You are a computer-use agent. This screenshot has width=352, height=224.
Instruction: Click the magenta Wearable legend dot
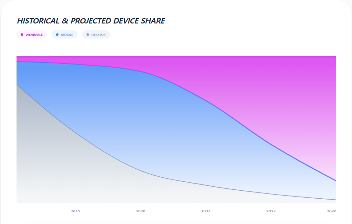coord(22,35)
